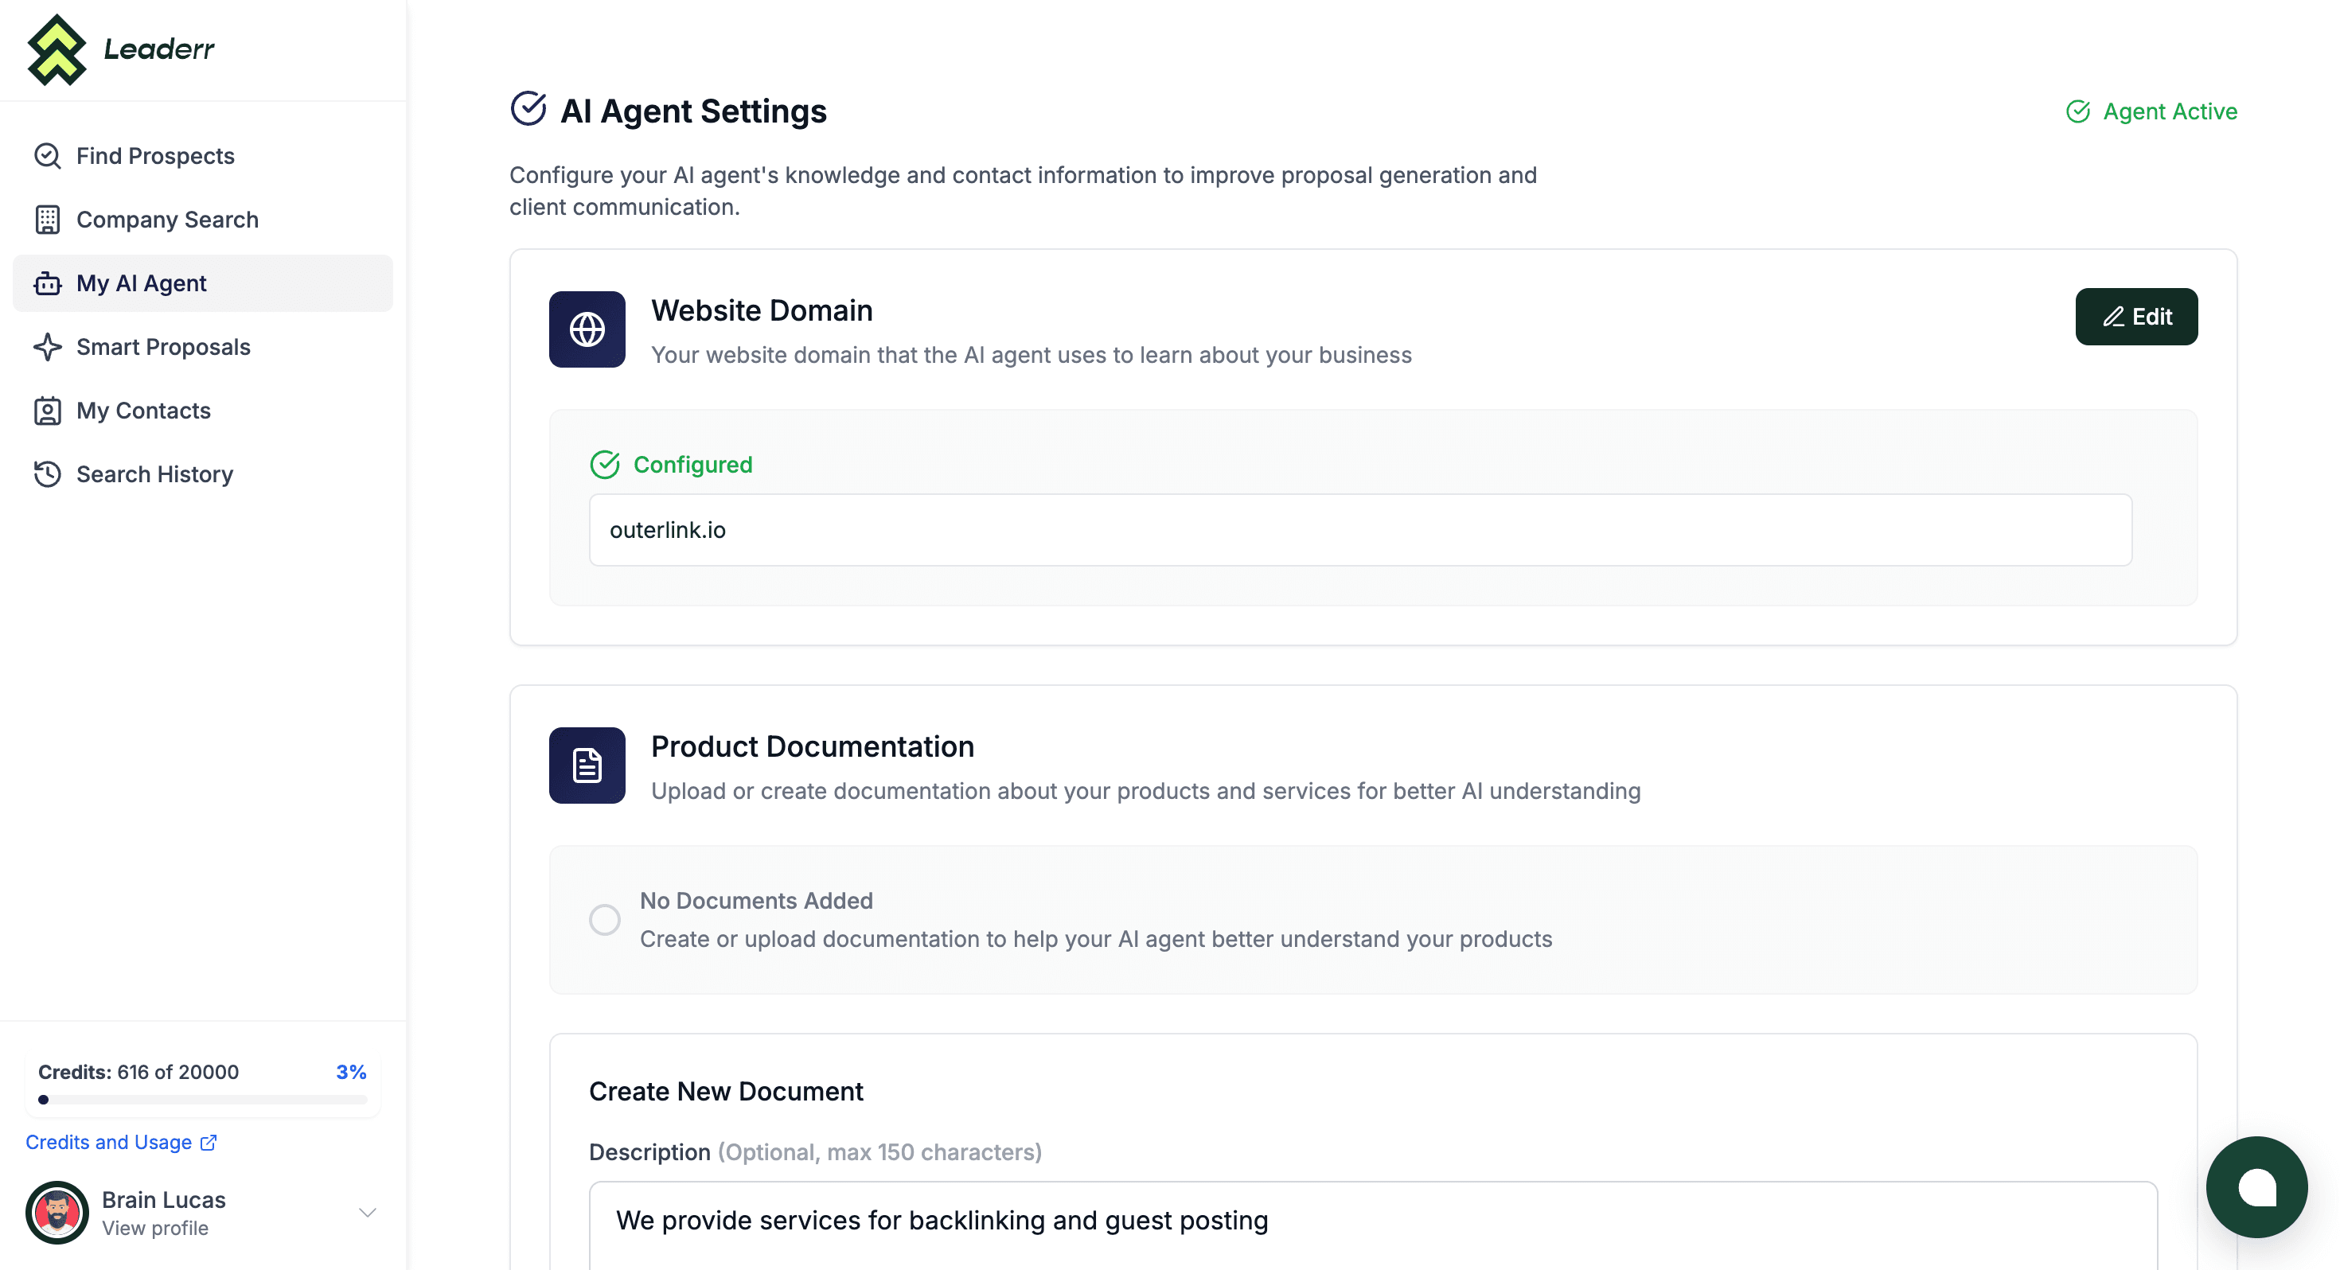Open the chat bubble widget
This screenshot has height=1270, width=2340.
point(2256,1187)
